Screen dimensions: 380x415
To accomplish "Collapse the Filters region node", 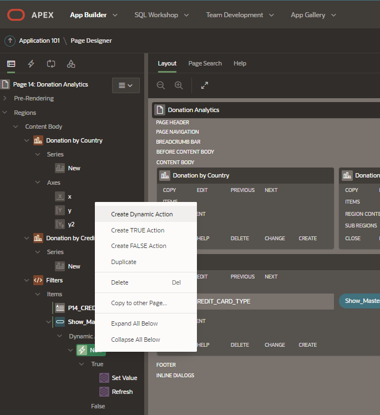I will click(x=27, y=280).
